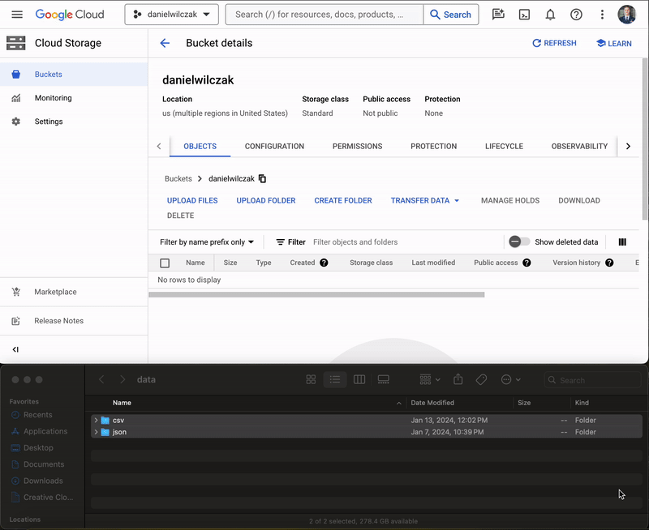649x530 pixels.
Task: Go forward in the Finder window
Action: pos(122,379)
